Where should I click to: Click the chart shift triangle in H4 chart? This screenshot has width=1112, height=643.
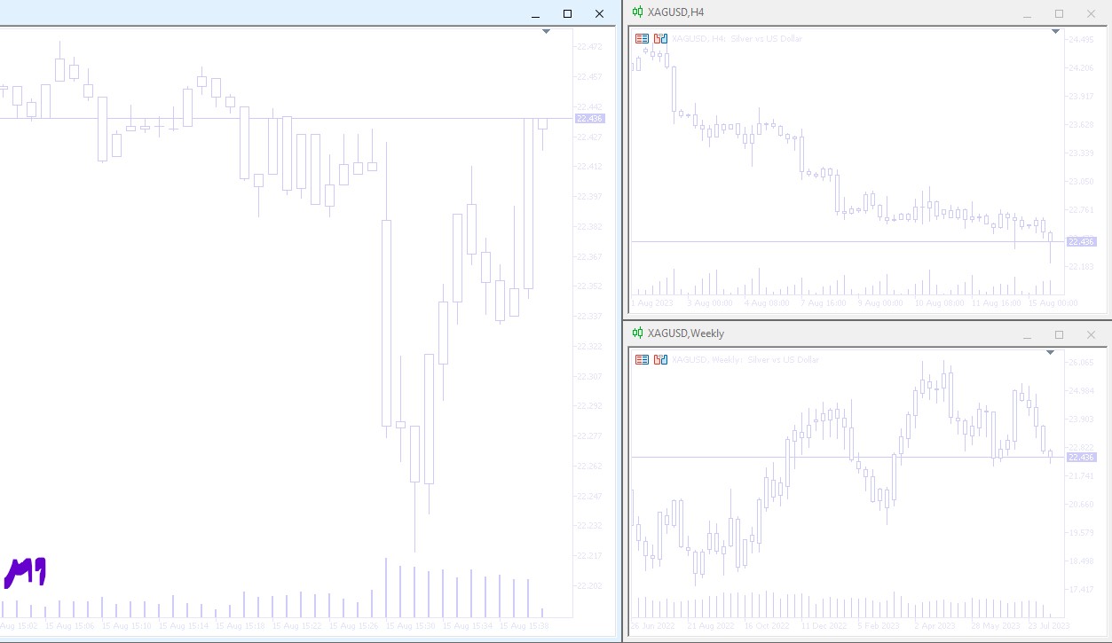pos(1055,32)
